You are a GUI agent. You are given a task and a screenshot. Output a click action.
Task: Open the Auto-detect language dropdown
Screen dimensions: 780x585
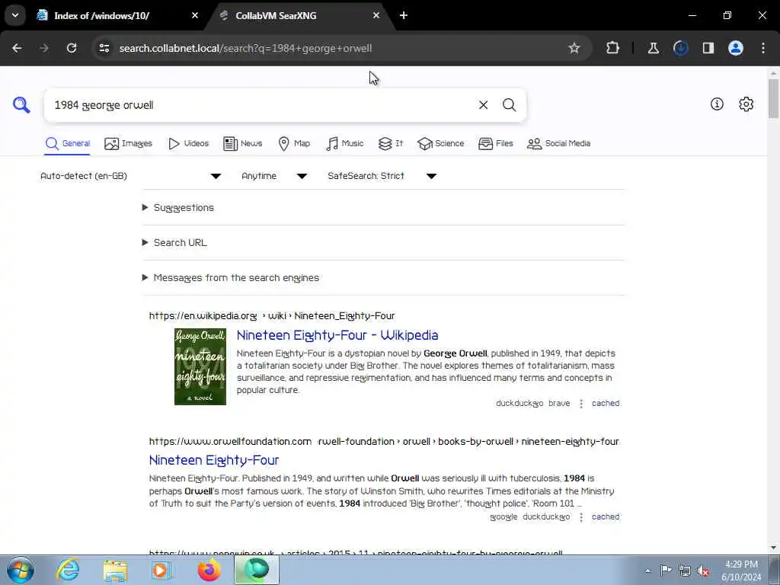point(131,176)
